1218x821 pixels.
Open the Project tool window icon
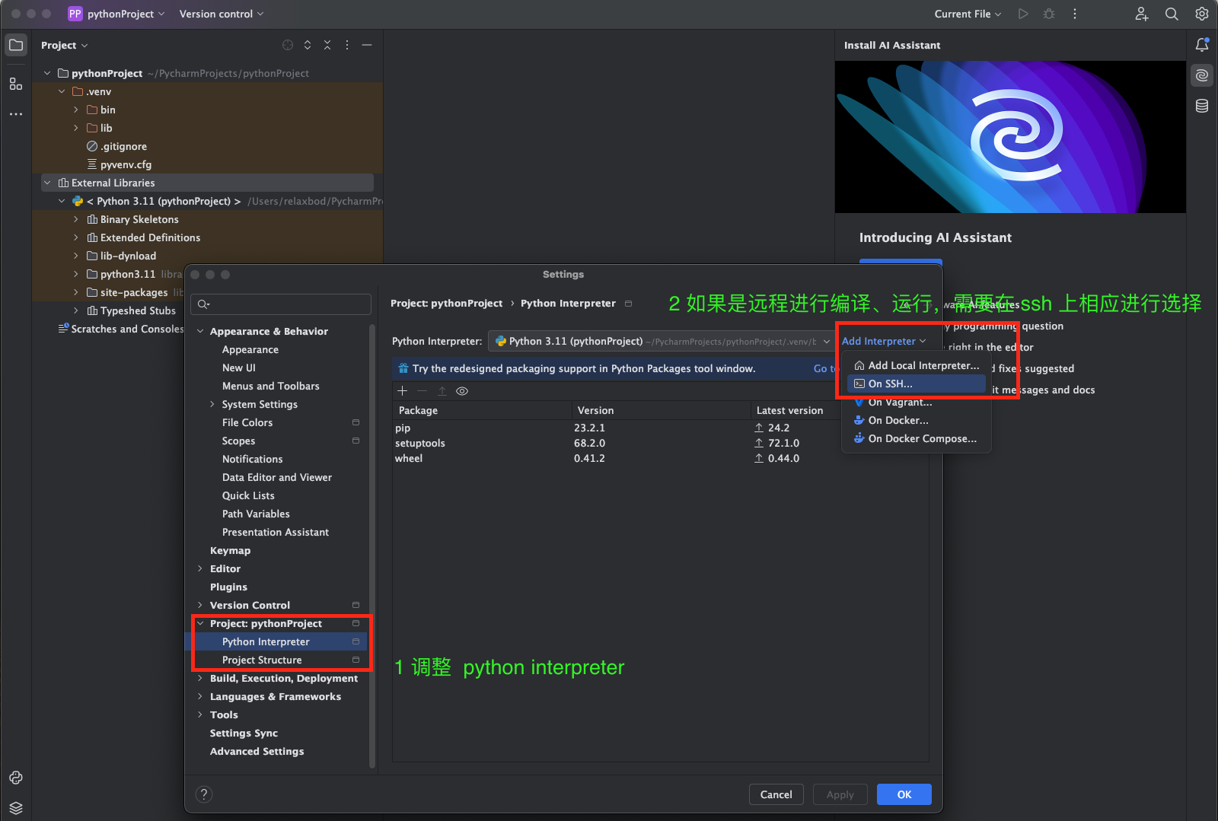(16, 45)
